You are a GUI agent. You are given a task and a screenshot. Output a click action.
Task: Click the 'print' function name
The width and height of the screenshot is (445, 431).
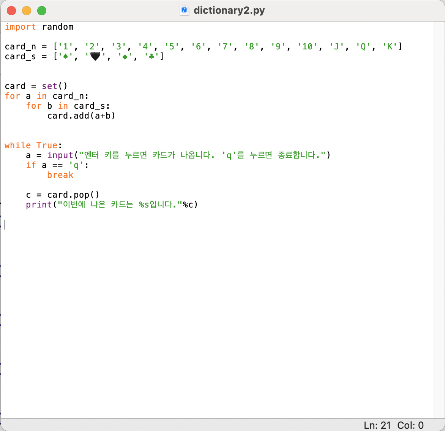point(39,204)
